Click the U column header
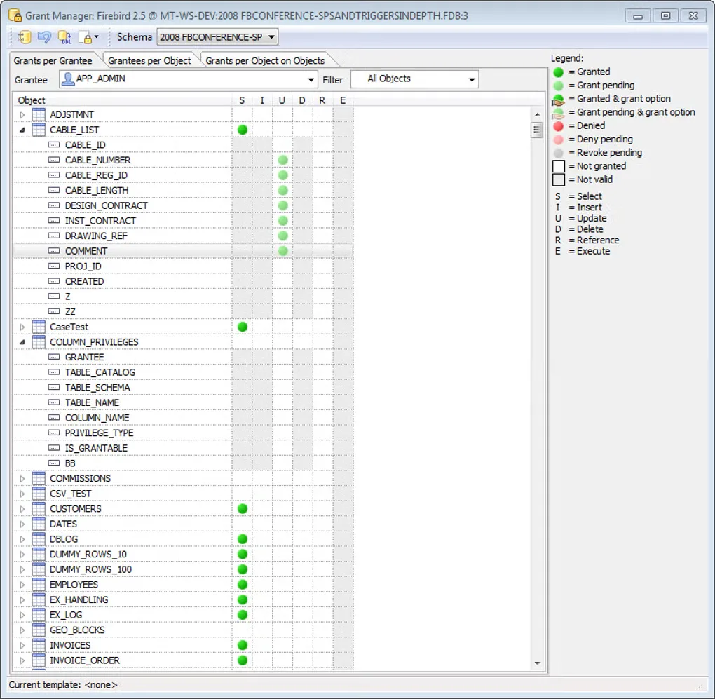 pos(282,100)
